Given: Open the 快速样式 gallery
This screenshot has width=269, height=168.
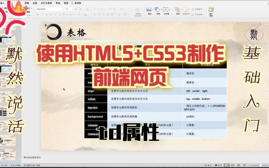Looking at the screenshot, I should (186, 11).
